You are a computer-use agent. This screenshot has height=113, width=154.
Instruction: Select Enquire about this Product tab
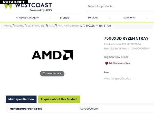pyautogui.click(x=59, y=99)
